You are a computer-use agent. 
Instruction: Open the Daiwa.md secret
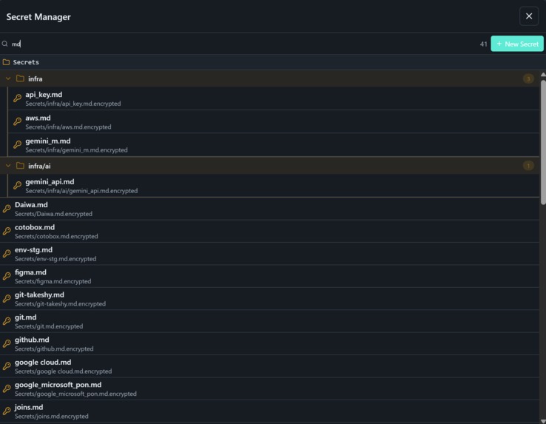click(x=269, y=209)
